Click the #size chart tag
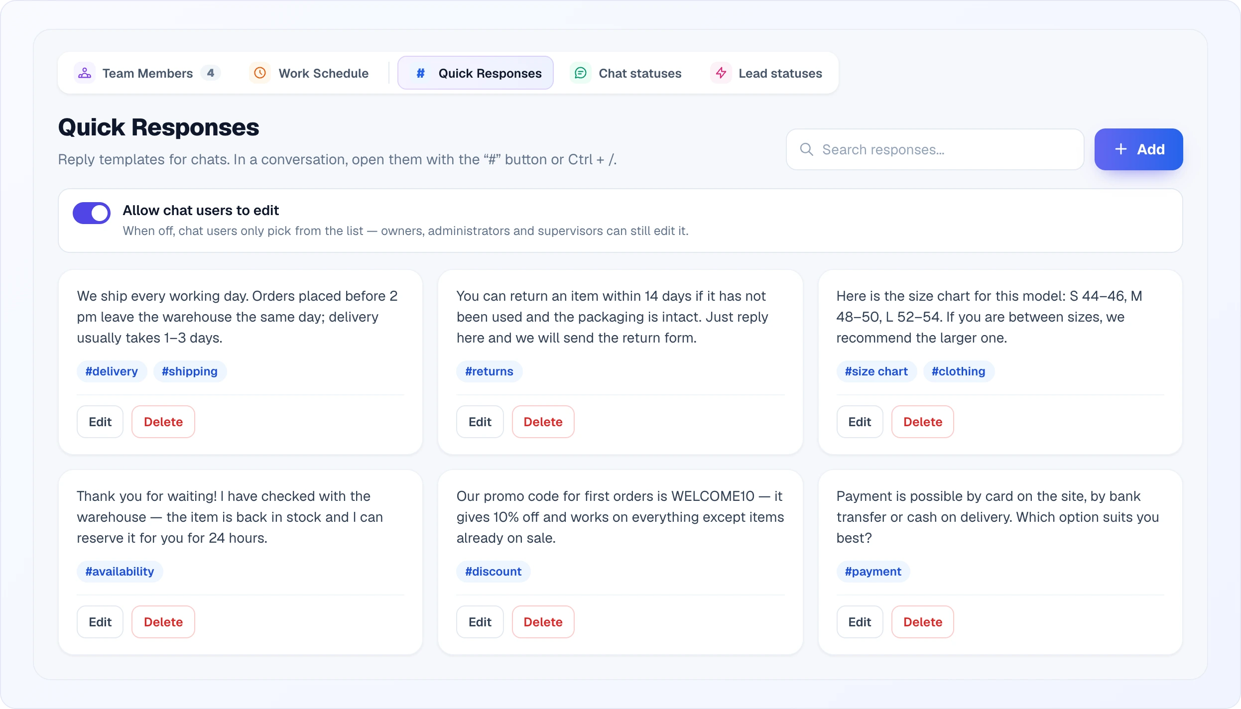This screenshot has height=709, width=1241. pos(876,371)
